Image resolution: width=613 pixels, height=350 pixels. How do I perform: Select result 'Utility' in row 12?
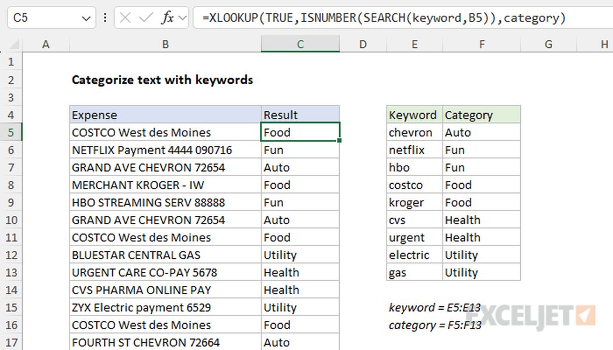[300, 255]
